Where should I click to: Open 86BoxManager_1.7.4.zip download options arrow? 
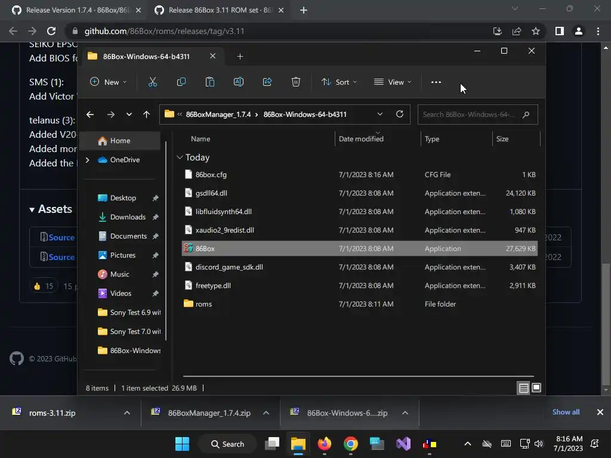(266, 413)
